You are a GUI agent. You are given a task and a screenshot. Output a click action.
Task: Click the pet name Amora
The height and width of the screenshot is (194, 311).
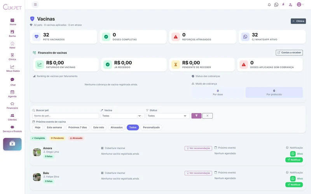[x=47, y=148]
